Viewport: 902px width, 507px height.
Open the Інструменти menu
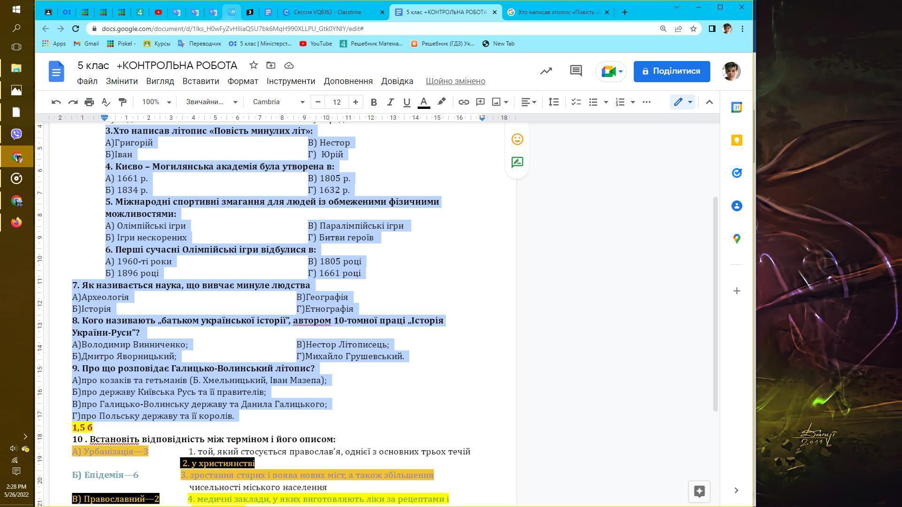point(291,81)
